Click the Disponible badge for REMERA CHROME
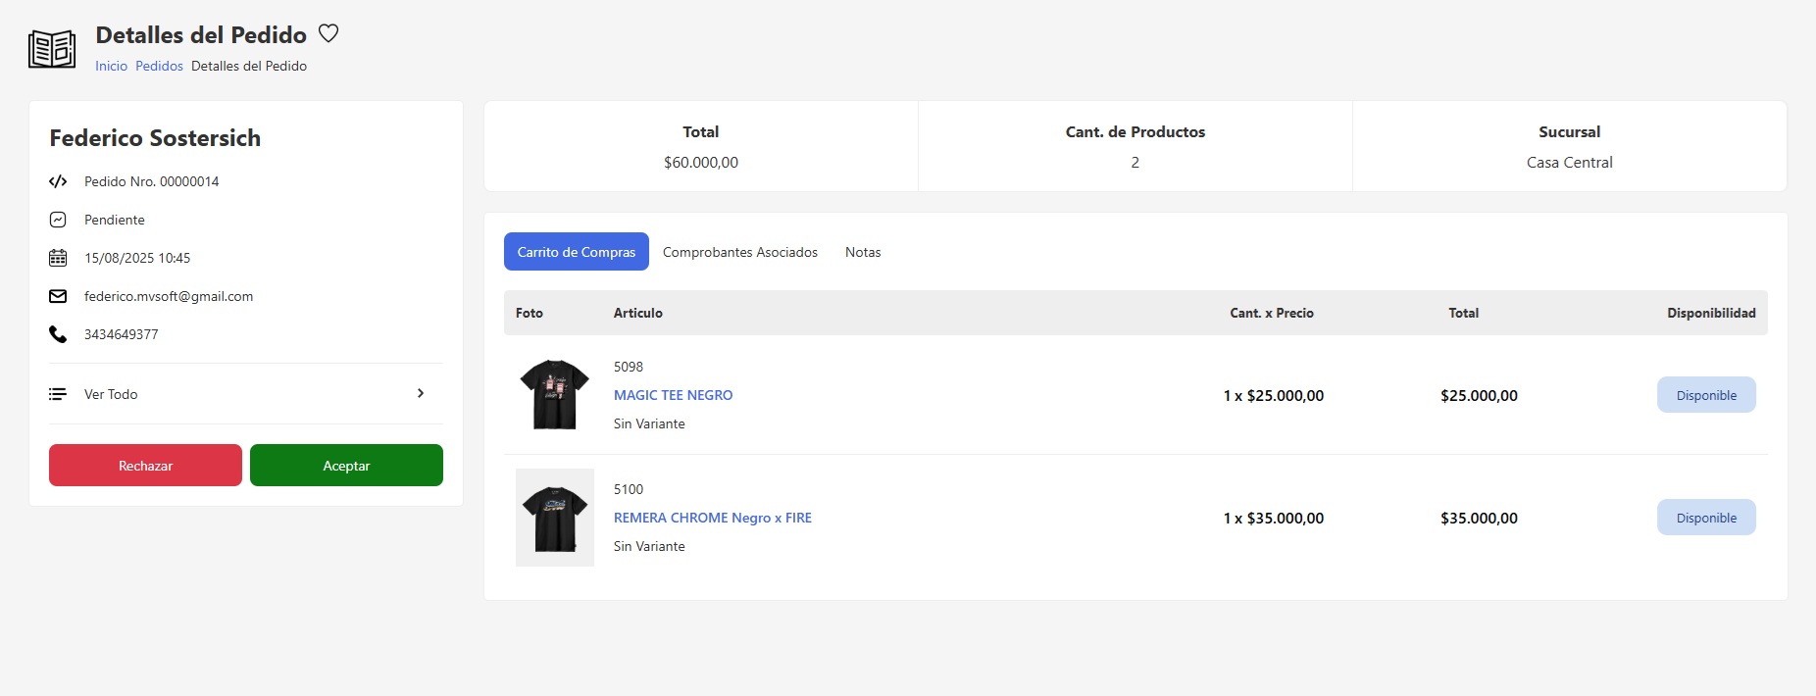 tap(1706, 518)
